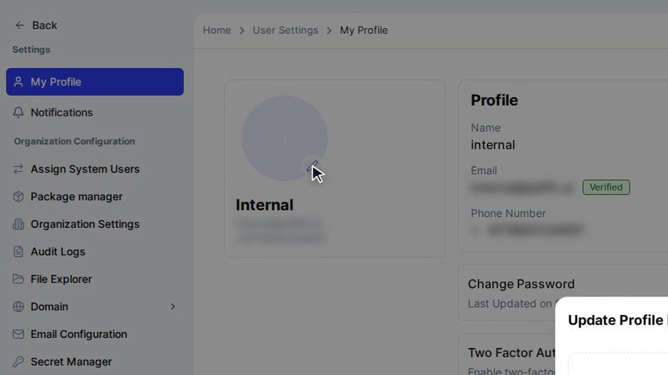Click the Internal name under avatar

tap(264, 205)
